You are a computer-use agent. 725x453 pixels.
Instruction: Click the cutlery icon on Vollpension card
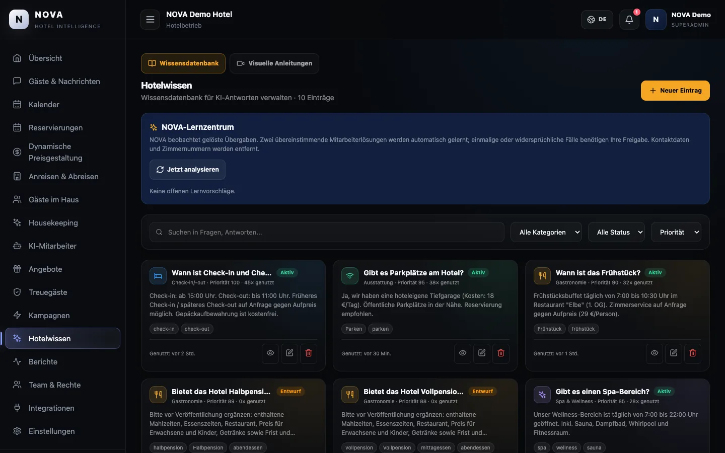[x=350, y=395]
